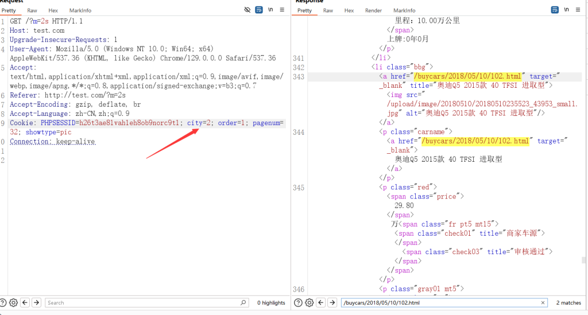
Task: Show non-printable characters (\n) in Response panel
Action: [x=567, y=10]
